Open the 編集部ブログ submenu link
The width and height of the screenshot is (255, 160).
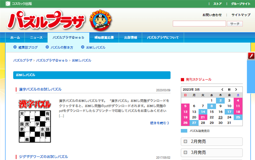point(28,48)
